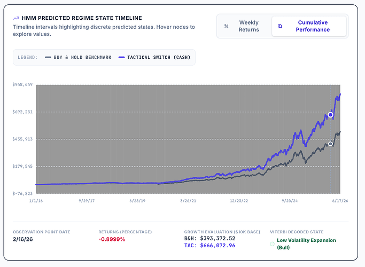Click the Observation Point Date value 2/16/26
This screenshot has width=365, height=267.
click(x=23, y=239)
